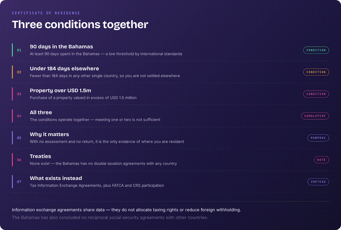This screenshot has width=341, height=230.
Task: Select the CUMULATIVE badge
Action: (315, 116)
